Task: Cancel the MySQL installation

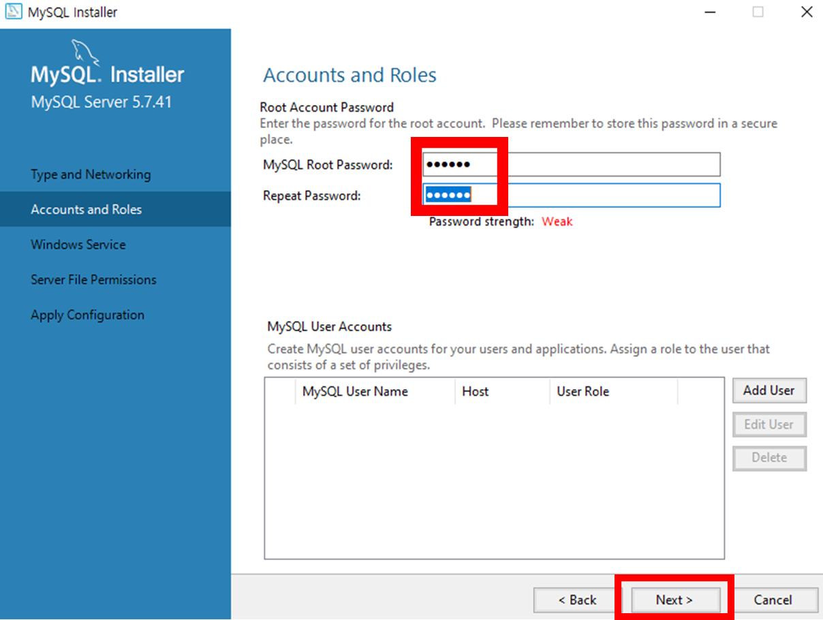Action: click(x=773, y=600)
